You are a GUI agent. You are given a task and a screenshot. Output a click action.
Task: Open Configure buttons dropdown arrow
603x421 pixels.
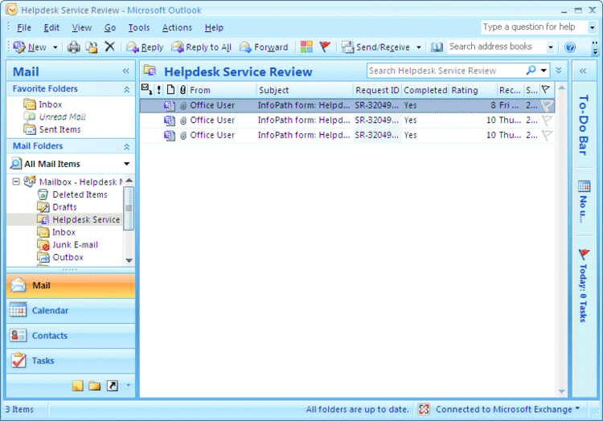[128, 386]
